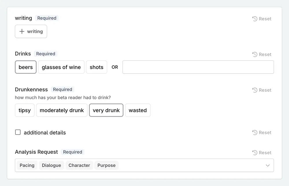The height and width of the screenshot is (186, 289).
Task: Enable the additional details checkbox
Action: click(18, 132)
